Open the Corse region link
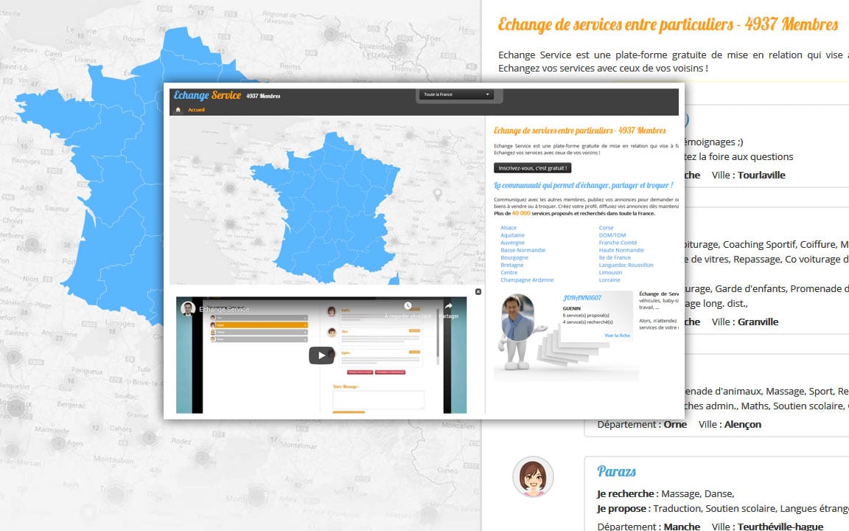 coord(606,228)
